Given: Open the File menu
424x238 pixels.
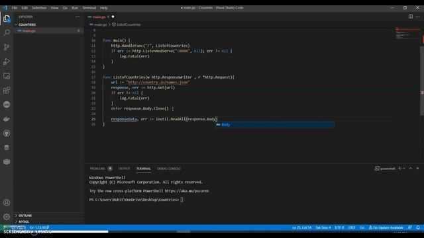Looking at the screenshot, I should coord(15,8).
